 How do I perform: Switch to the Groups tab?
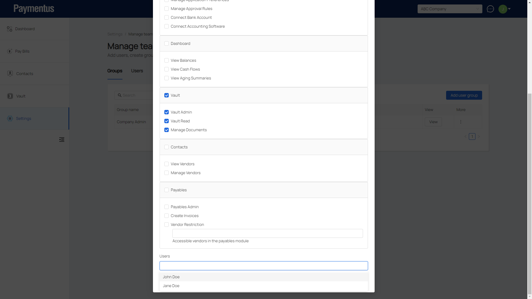pyautogui.click(x=115, y=71)
